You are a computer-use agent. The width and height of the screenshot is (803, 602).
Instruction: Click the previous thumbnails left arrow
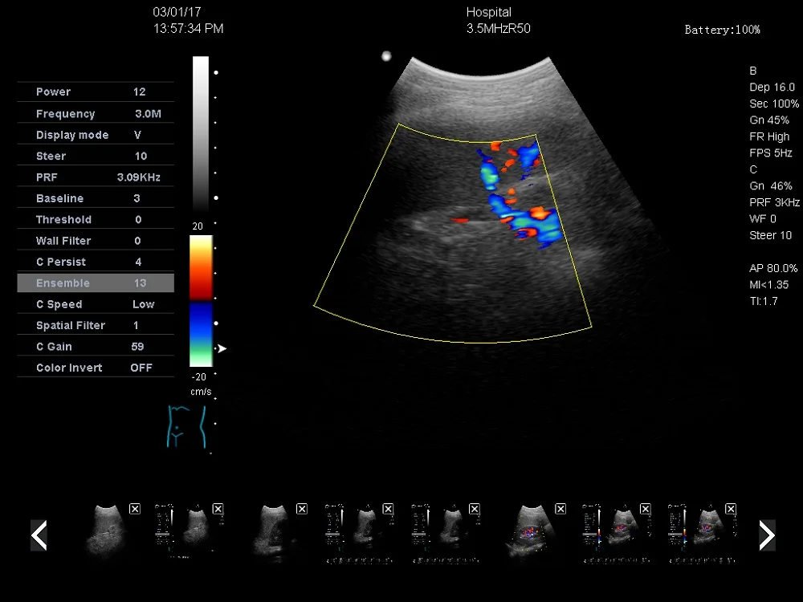pos(39,535)
